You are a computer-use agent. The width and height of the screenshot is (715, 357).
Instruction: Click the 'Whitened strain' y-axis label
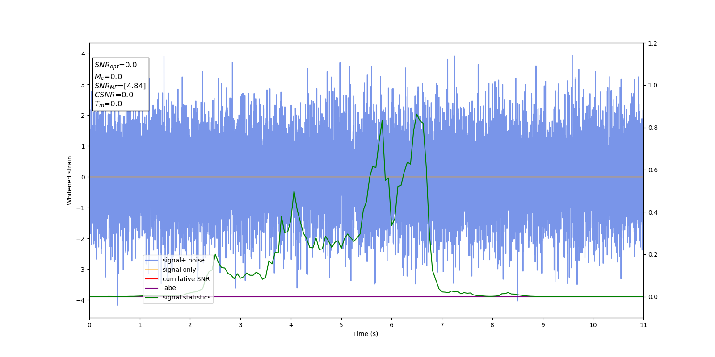[69, 180]
